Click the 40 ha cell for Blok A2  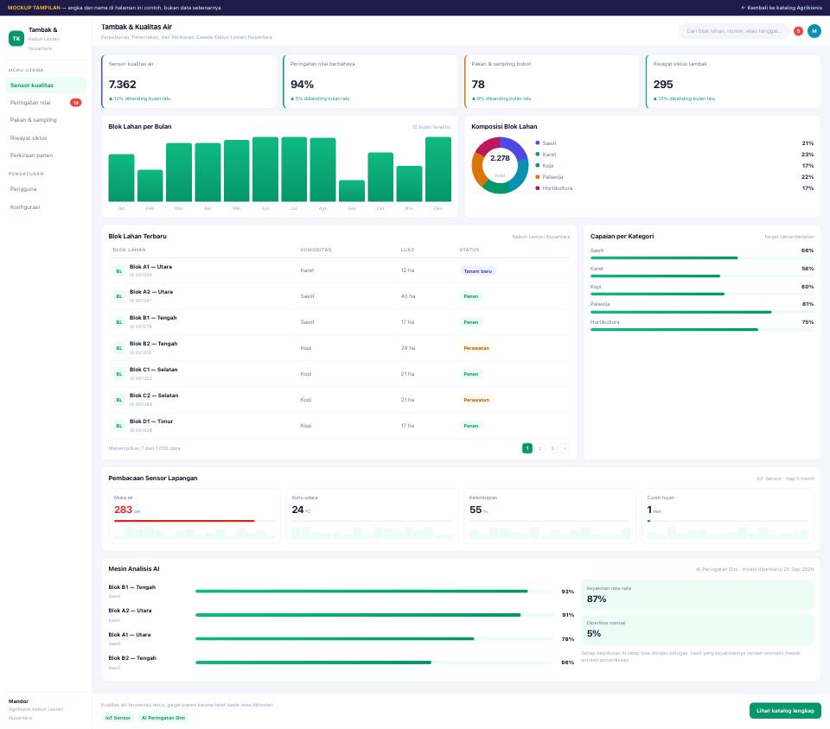407,296
